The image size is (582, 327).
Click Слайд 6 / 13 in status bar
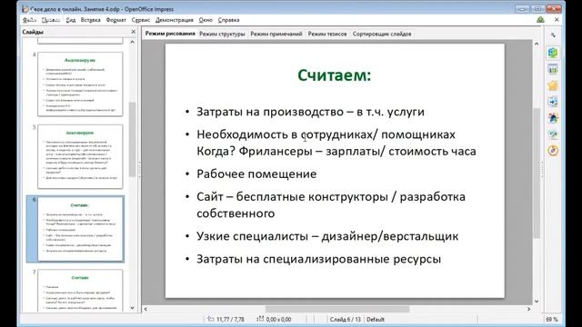click(345, 319)
